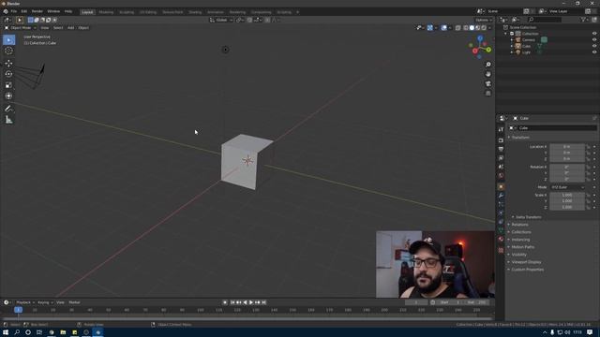Select the Cursor tool
The height and width of the screenshot is (337, 600).
coord(8,51)
